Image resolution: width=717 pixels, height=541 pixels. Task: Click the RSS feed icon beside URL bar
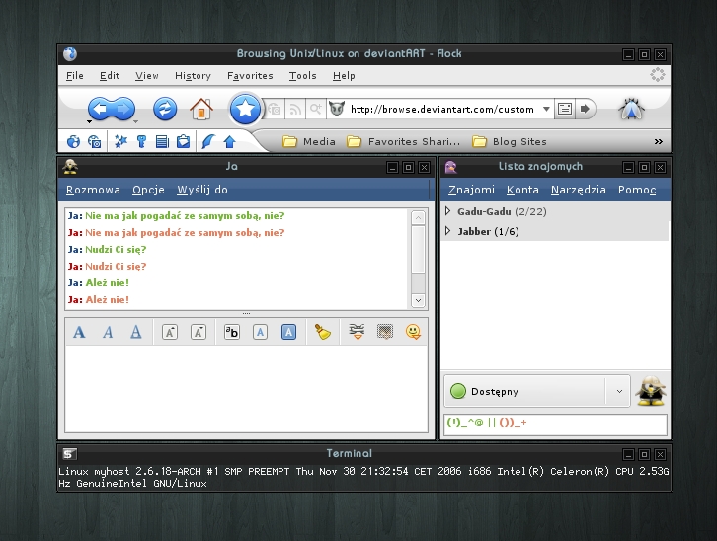tap(295, 109)
